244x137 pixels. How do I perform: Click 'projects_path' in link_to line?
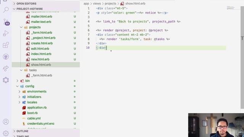coord(164,21)
